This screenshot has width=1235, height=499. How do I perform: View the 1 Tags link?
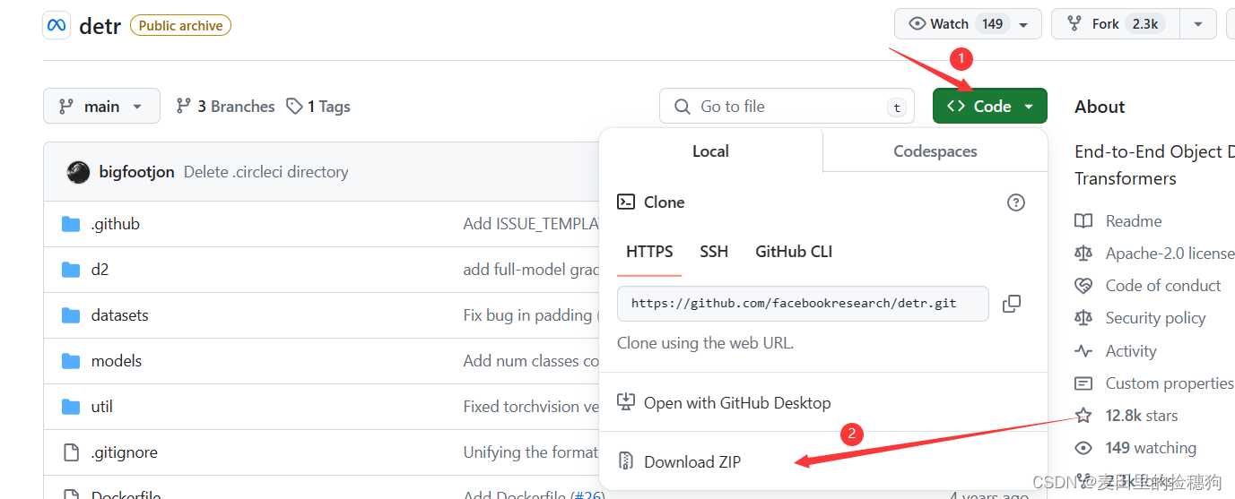[x=318, y=107]
